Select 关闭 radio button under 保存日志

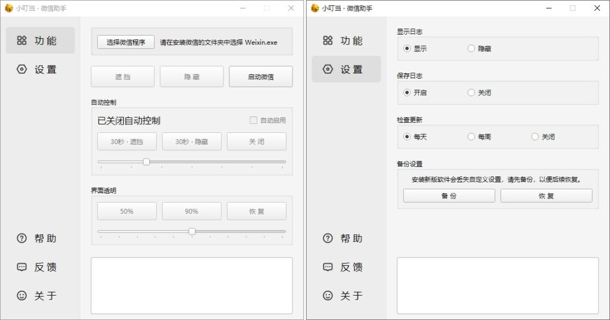(x=471, y=93)
